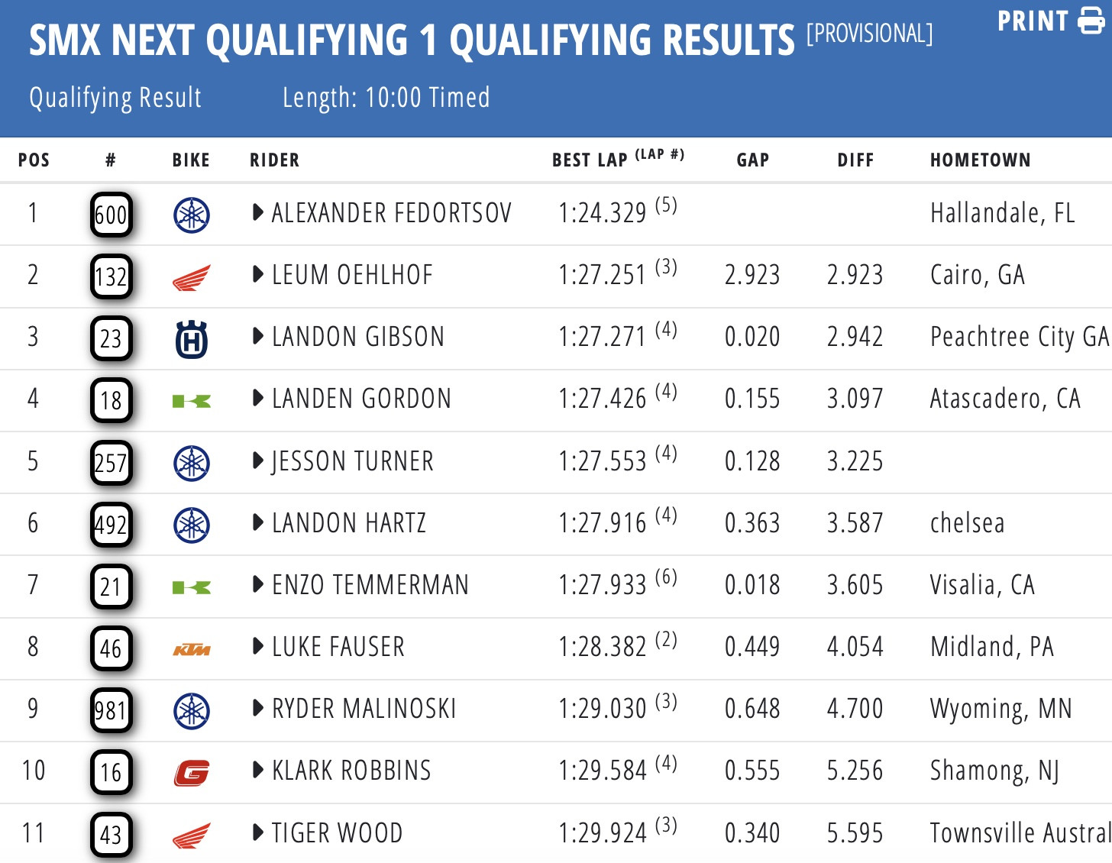Viewport: 1112px width, 863px height.
Task: Open Landon Hartz rider name link
Action: point(349,523)
